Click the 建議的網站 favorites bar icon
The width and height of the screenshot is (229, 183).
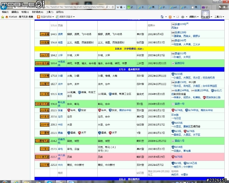(x=38, y=17)
